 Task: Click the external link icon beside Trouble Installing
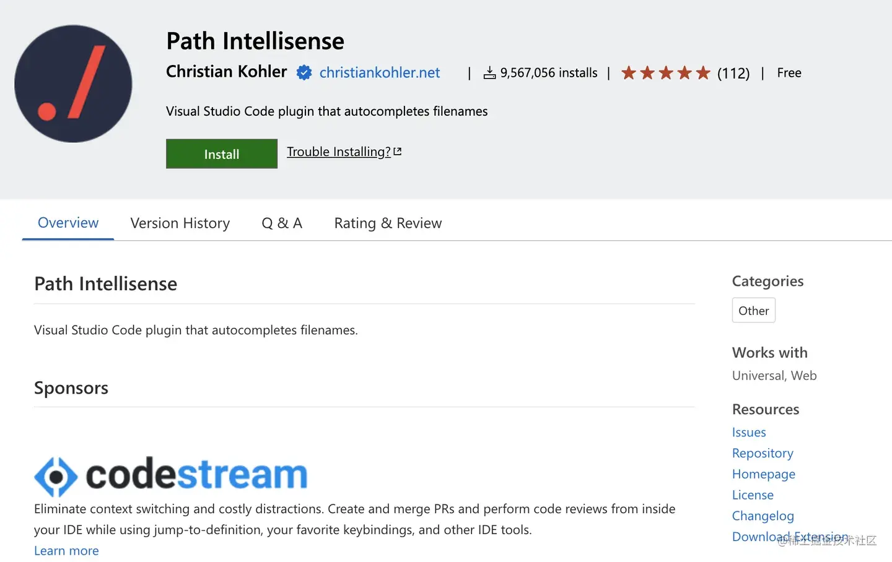coord(398,151)
